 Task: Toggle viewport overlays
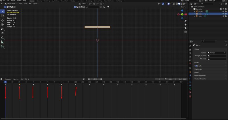pyautogui.click(x=169, y=4)
